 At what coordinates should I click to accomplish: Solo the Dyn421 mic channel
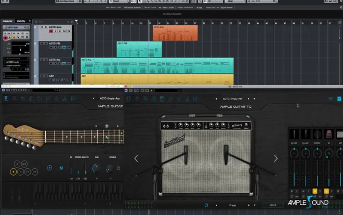(308, 191)
